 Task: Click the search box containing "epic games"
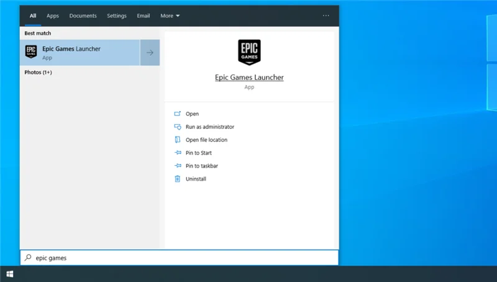180,258
